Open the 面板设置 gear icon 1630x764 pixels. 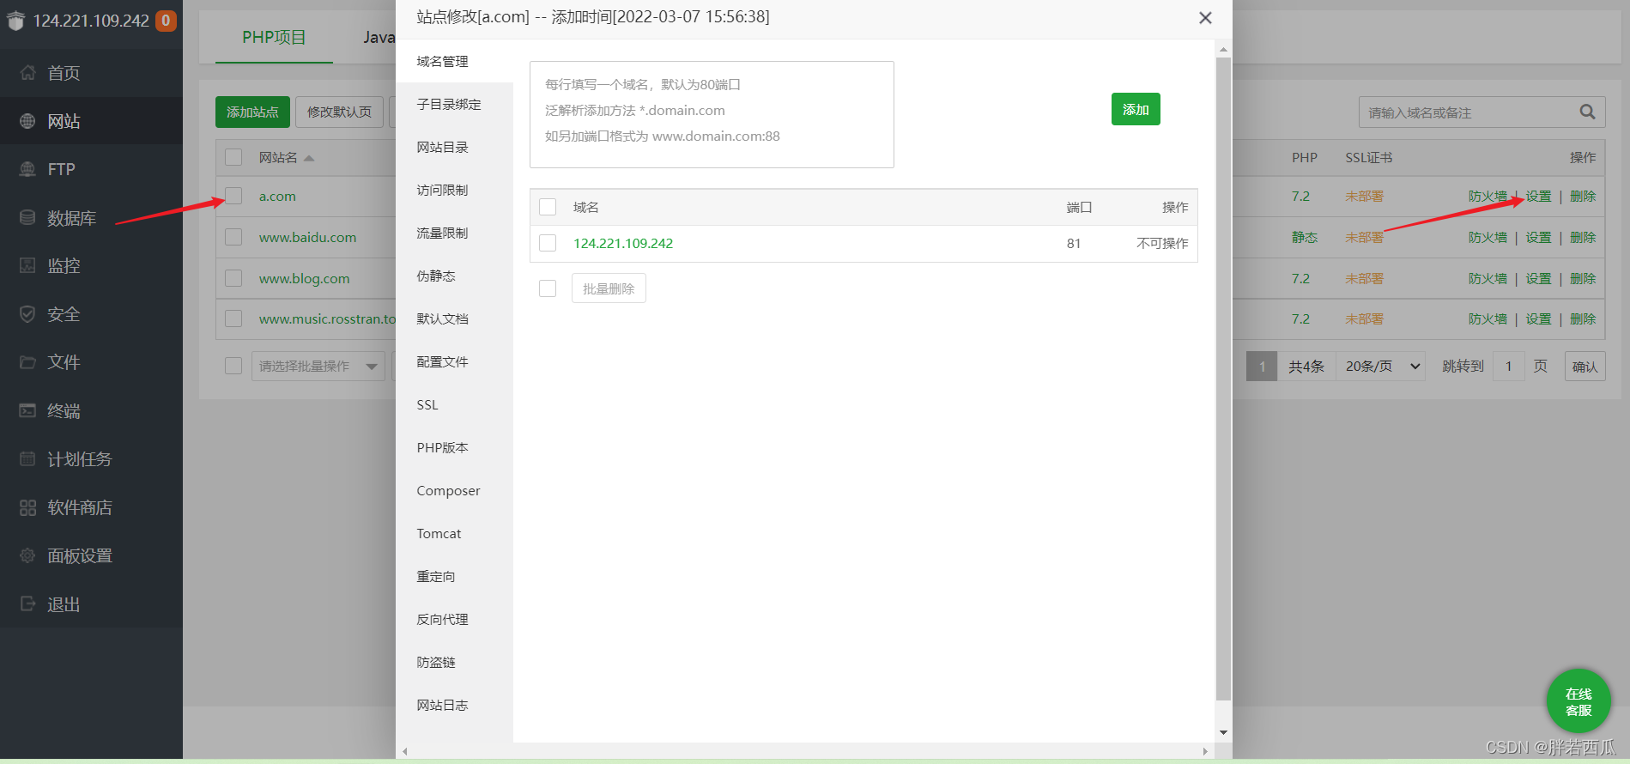[27, 555]
